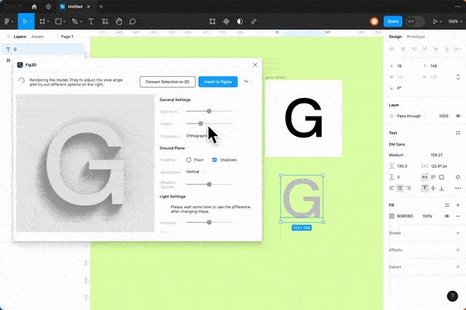Toggle Dev Mode switch
466x310 pixels.
[416, 22]
